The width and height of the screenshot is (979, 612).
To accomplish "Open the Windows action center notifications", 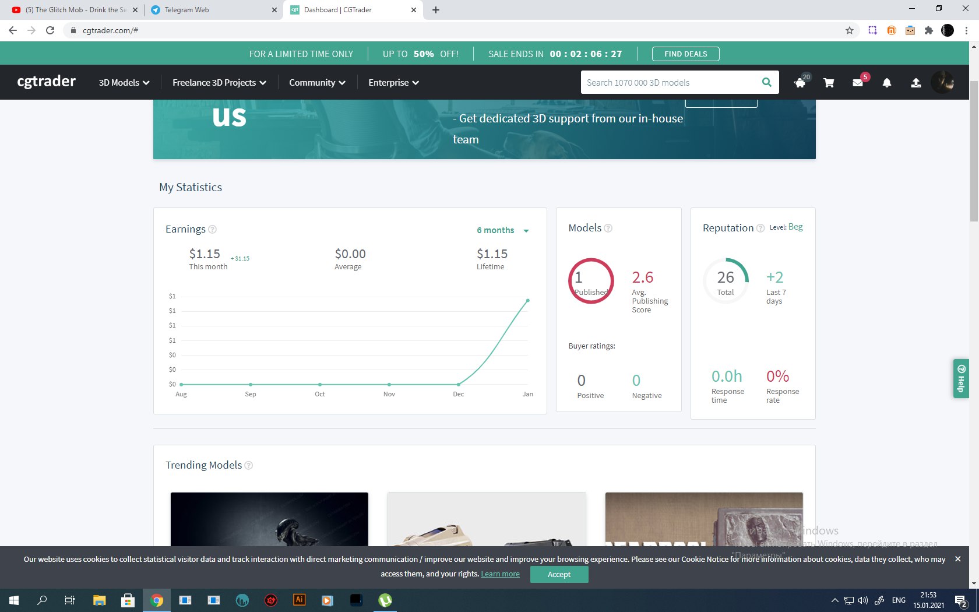I will click(962, 600).
